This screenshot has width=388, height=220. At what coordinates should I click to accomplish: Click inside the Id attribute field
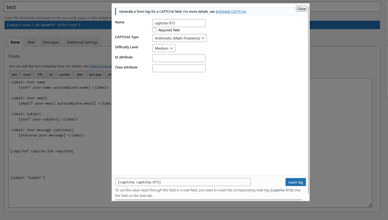coord(179,58)
